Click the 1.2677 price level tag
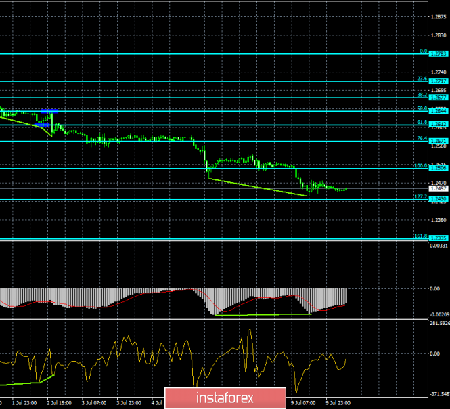 tap(439, 98)
